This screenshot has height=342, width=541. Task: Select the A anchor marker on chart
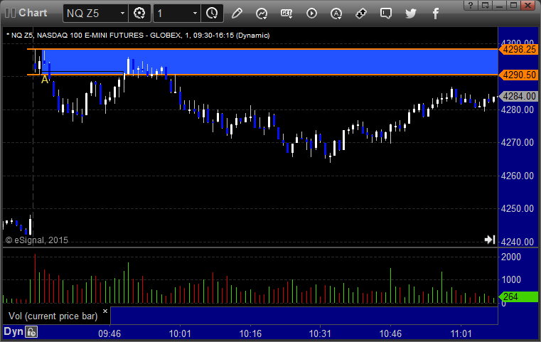tap(45, 80)
